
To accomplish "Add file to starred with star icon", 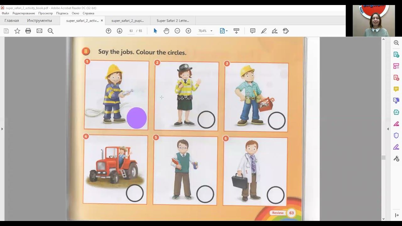I will pos(17,31).
